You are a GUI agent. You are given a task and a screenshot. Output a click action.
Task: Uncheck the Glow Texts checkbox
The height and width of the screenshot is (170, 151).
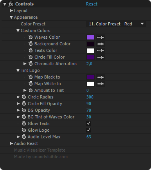pyautogui.click(x=88, y=123)
